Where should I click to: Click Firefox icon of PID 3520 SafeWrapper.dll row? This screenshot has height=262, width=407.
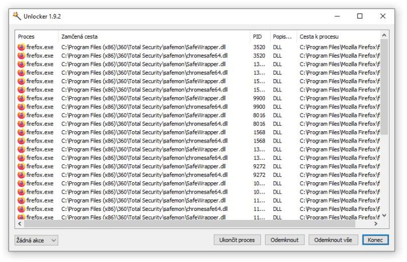tap(21, 47)
